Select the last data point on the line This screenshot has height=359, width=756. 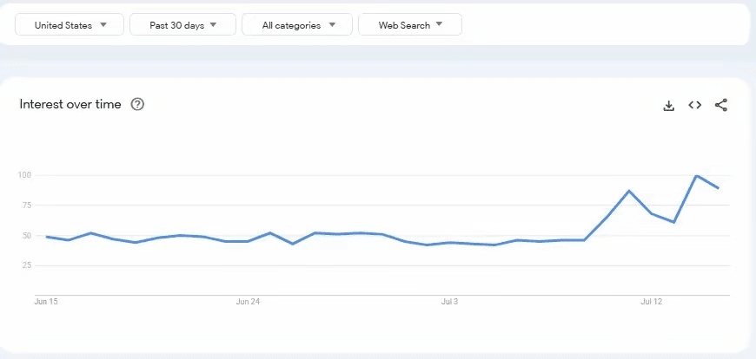719,188
